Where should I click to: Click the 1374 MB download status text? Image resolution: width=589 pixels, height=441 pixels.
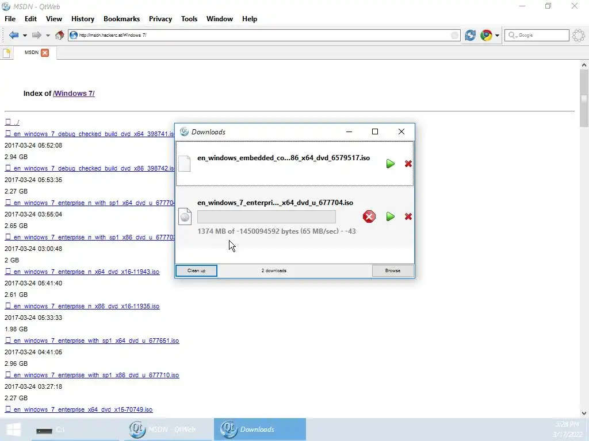point(277,231)
